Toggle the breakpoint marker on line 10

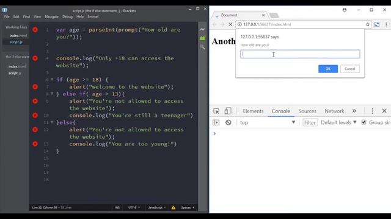point(35,115)
